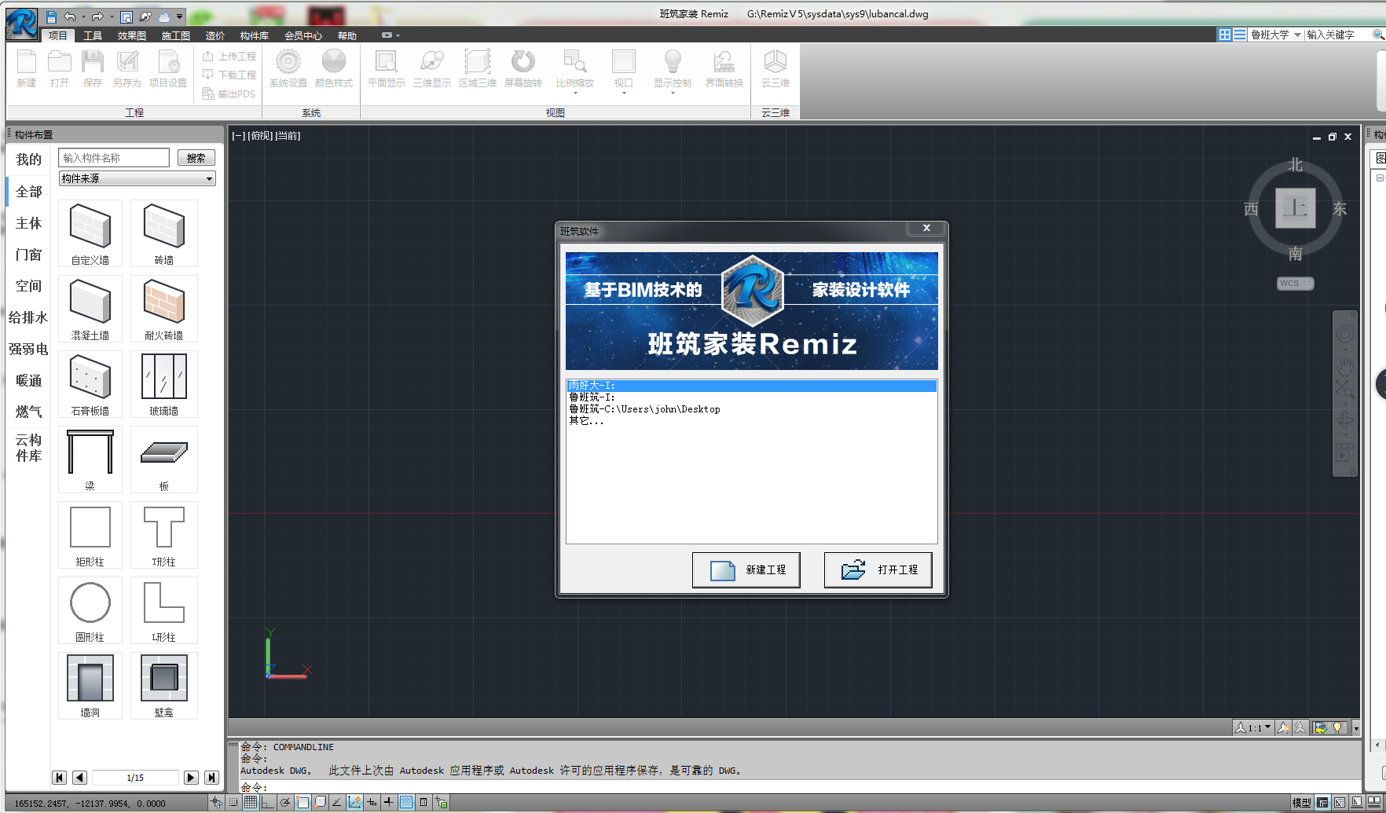Image resolution: width=1386 pixels, height=813 pixels.
Task: Select 耐火砖墙 firebrick wall component
Action: [x=164, y=309]
